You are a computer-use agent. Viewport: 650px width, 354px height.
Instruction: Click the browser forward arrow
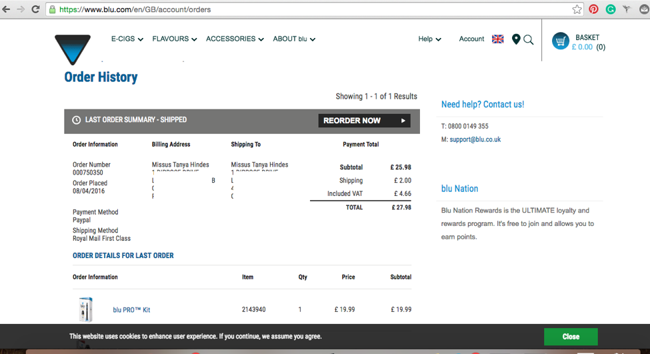pos(21,9)
